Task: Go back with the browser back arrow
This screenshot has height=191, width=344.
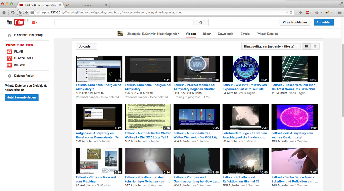Action: pyautogui.click(x=20, y=12)
